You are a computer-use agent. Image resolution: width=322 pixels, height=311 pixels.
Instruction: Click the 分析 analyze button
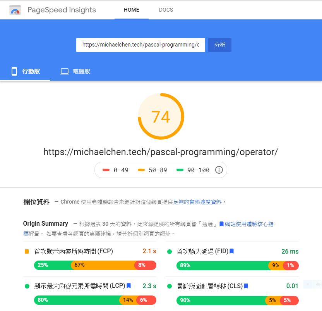(220, 45)
